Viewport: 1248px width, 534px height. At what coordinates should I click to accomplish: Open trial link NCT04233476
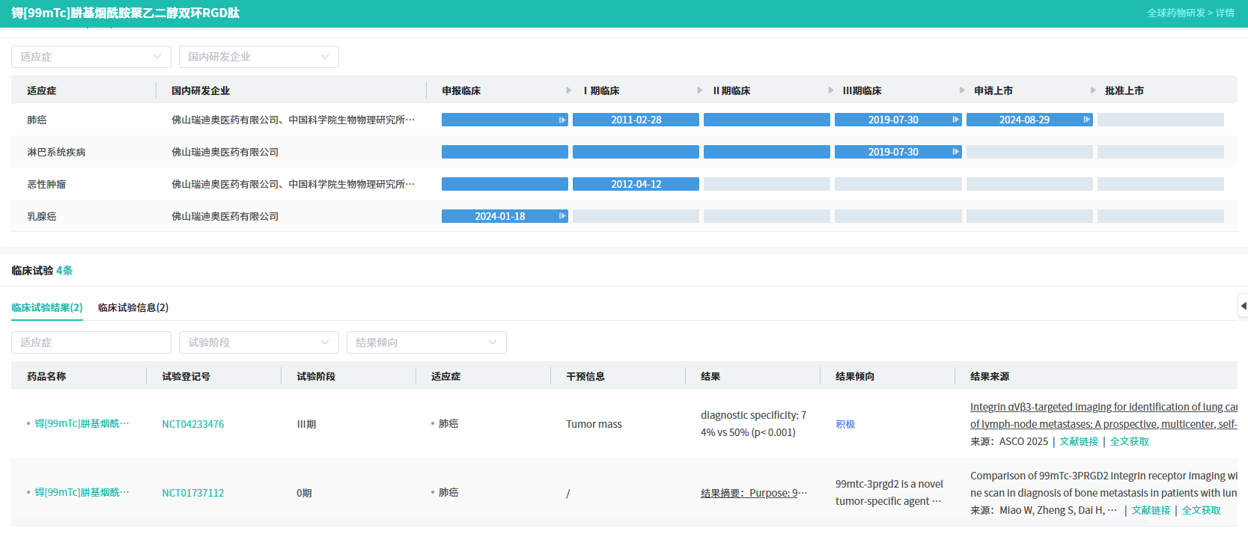pos(193,424)
